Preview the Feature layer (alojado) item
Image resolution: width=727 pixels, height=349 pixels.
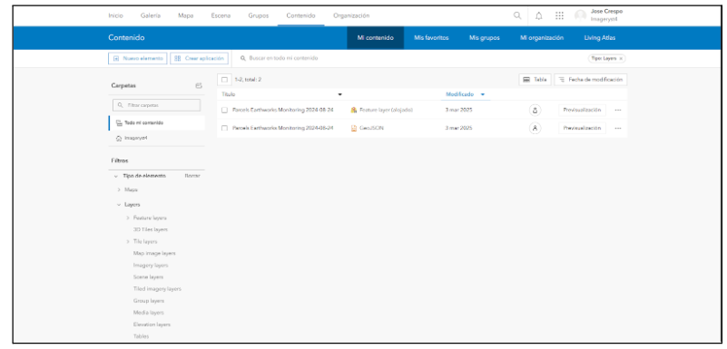pos(582,111)
